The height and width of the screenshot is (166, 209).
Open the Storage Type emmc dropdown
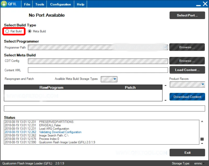(199, 163)
